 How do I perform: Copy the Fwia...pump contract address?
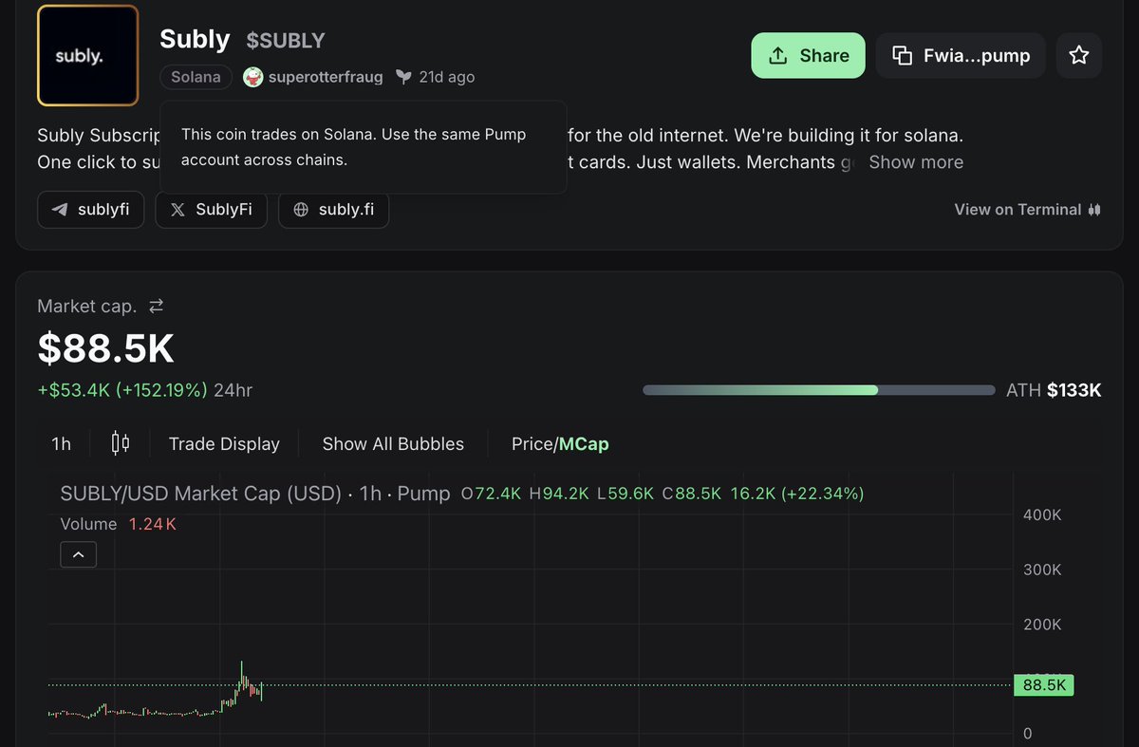click(961, 55)
